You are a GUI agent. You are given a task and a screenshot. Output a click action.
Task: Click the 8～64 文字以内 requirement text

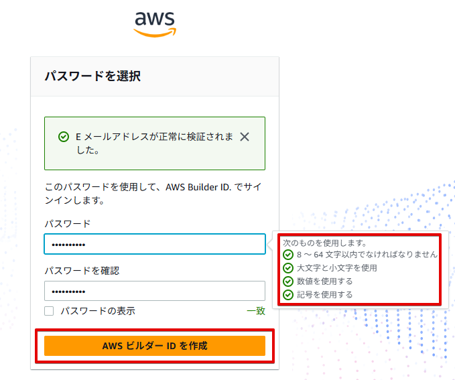(367, 255)
